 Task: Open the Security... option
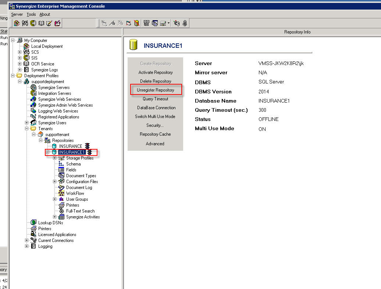(155, 125)
